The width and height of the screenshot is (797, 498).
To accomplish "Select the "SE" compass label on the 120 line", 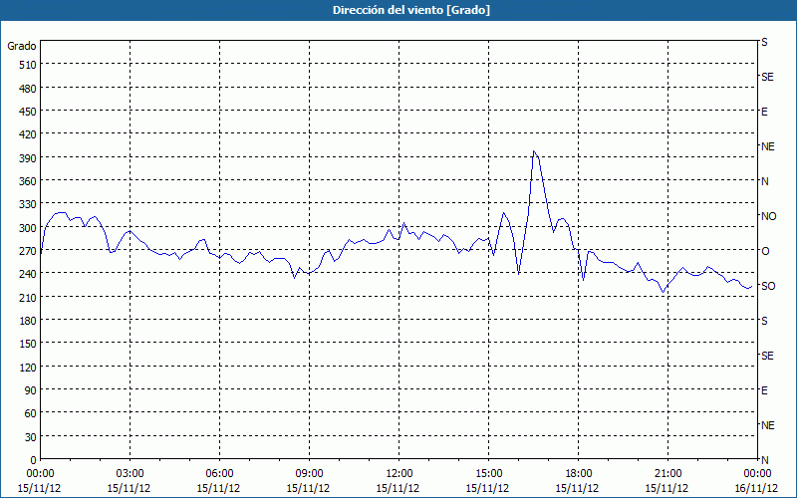I will point(767,356).
